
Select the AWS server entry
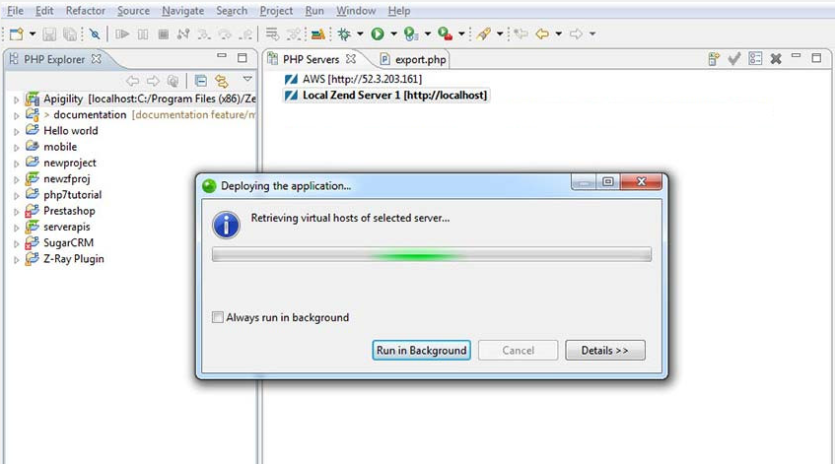pos(353,79)
